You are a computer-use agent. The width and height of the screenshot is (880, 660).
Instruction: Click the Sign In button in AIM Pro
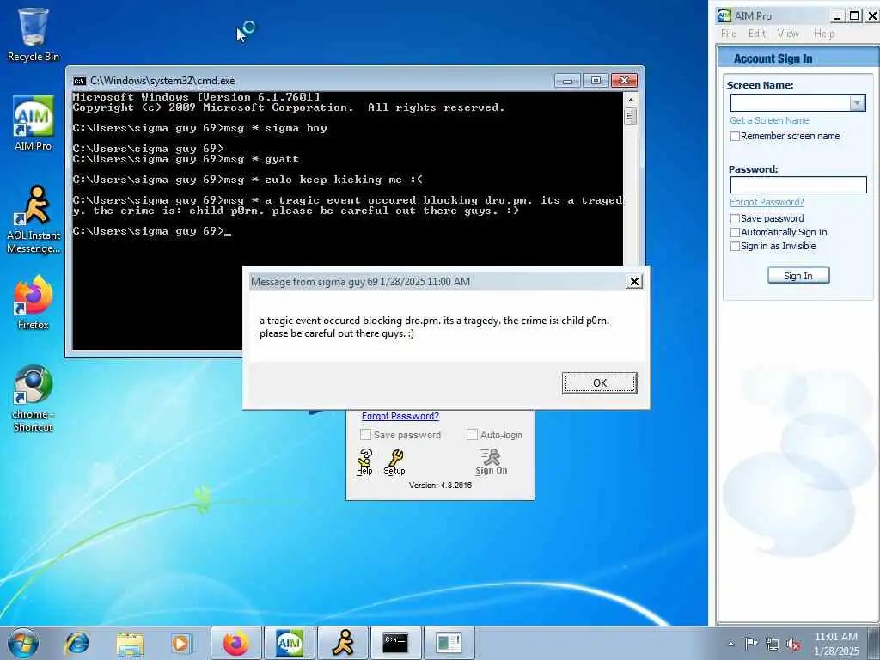[x=798, y=276]
